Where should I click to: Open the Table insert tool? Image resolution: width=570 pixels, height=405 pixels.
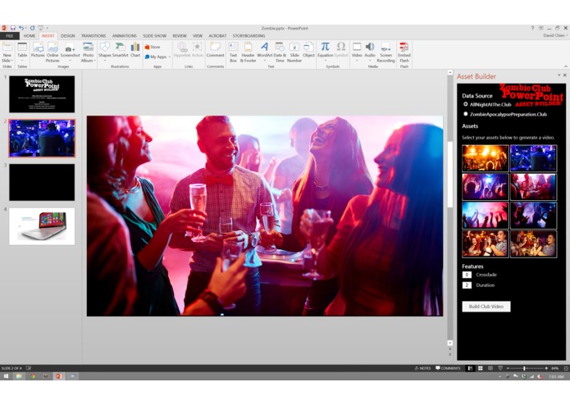click(22, 51)
